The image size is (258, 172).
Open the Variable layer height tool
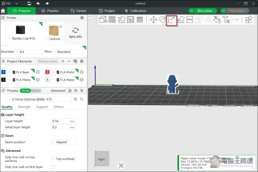click(x=140, y=20)
